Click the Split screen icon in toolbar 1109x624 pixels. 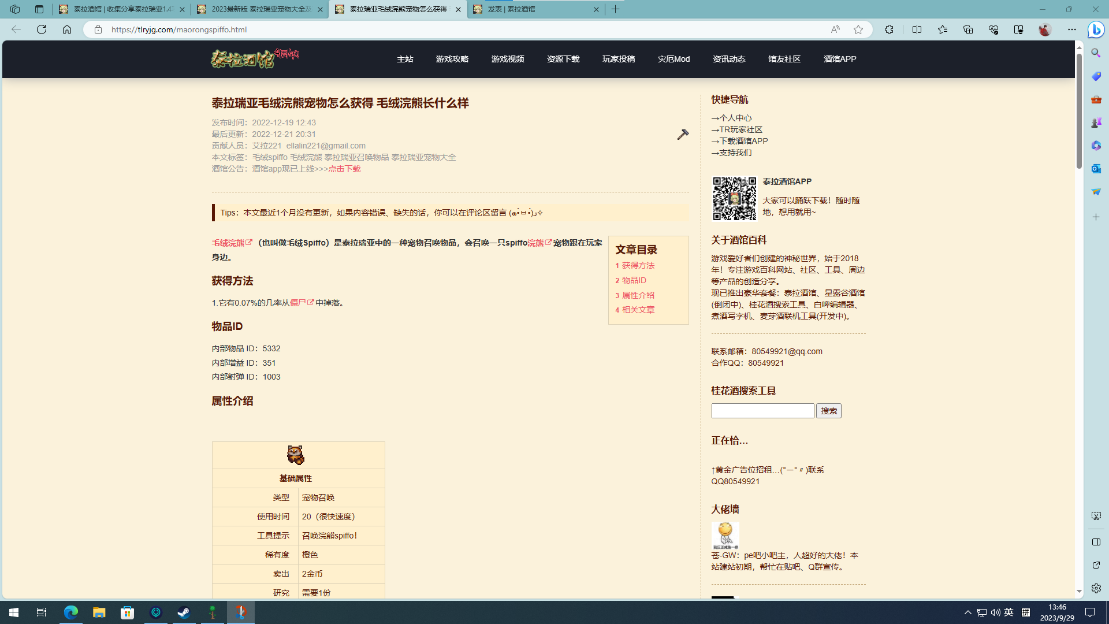917,29
